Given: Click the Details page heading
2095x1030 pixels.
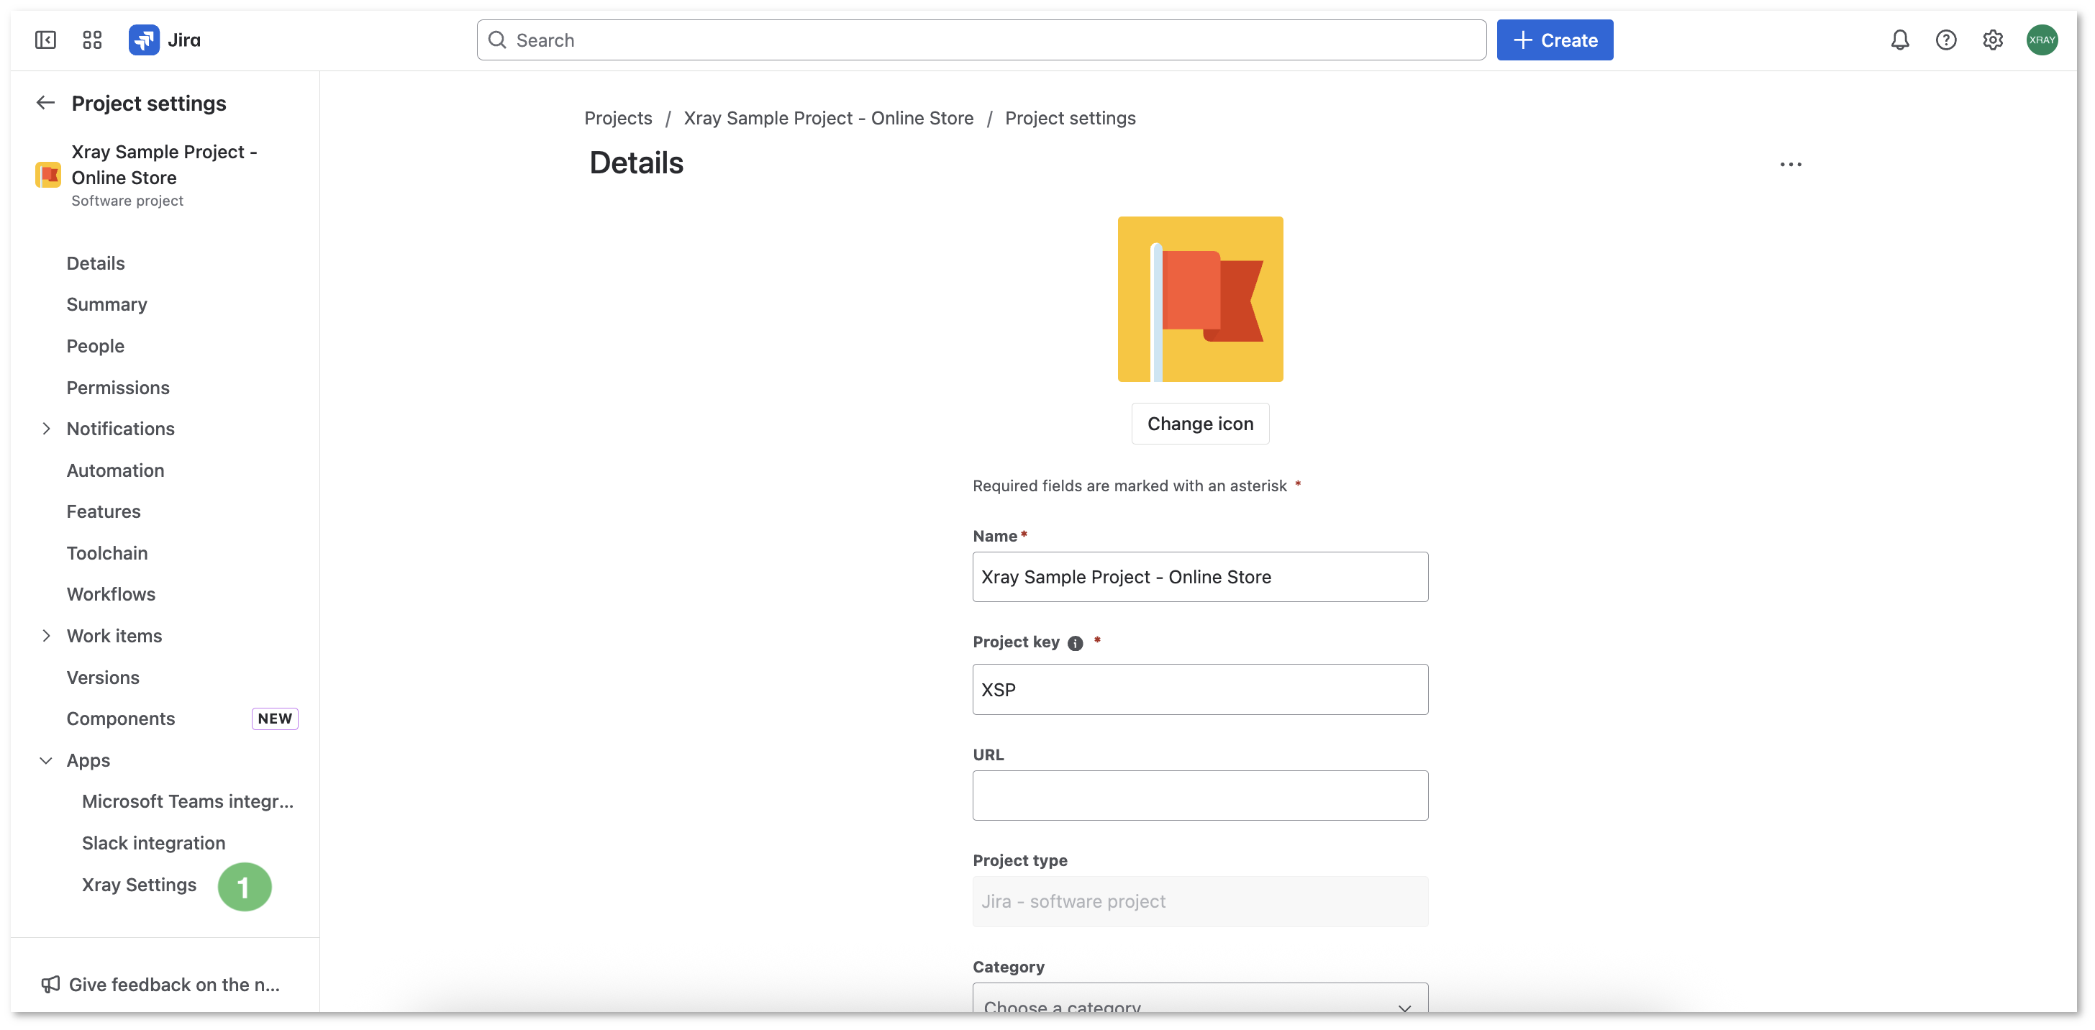Looking at the screenshot, I should click(x=636, y=163).
